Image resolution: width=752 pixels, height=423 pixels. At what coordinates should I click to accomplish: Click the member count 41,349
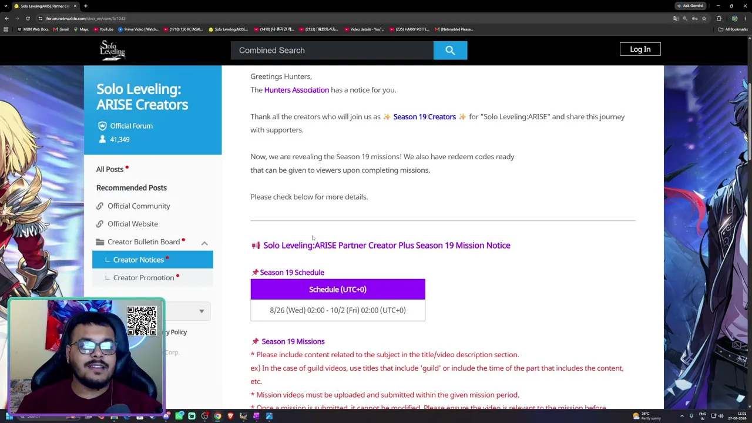pos(120,140)
